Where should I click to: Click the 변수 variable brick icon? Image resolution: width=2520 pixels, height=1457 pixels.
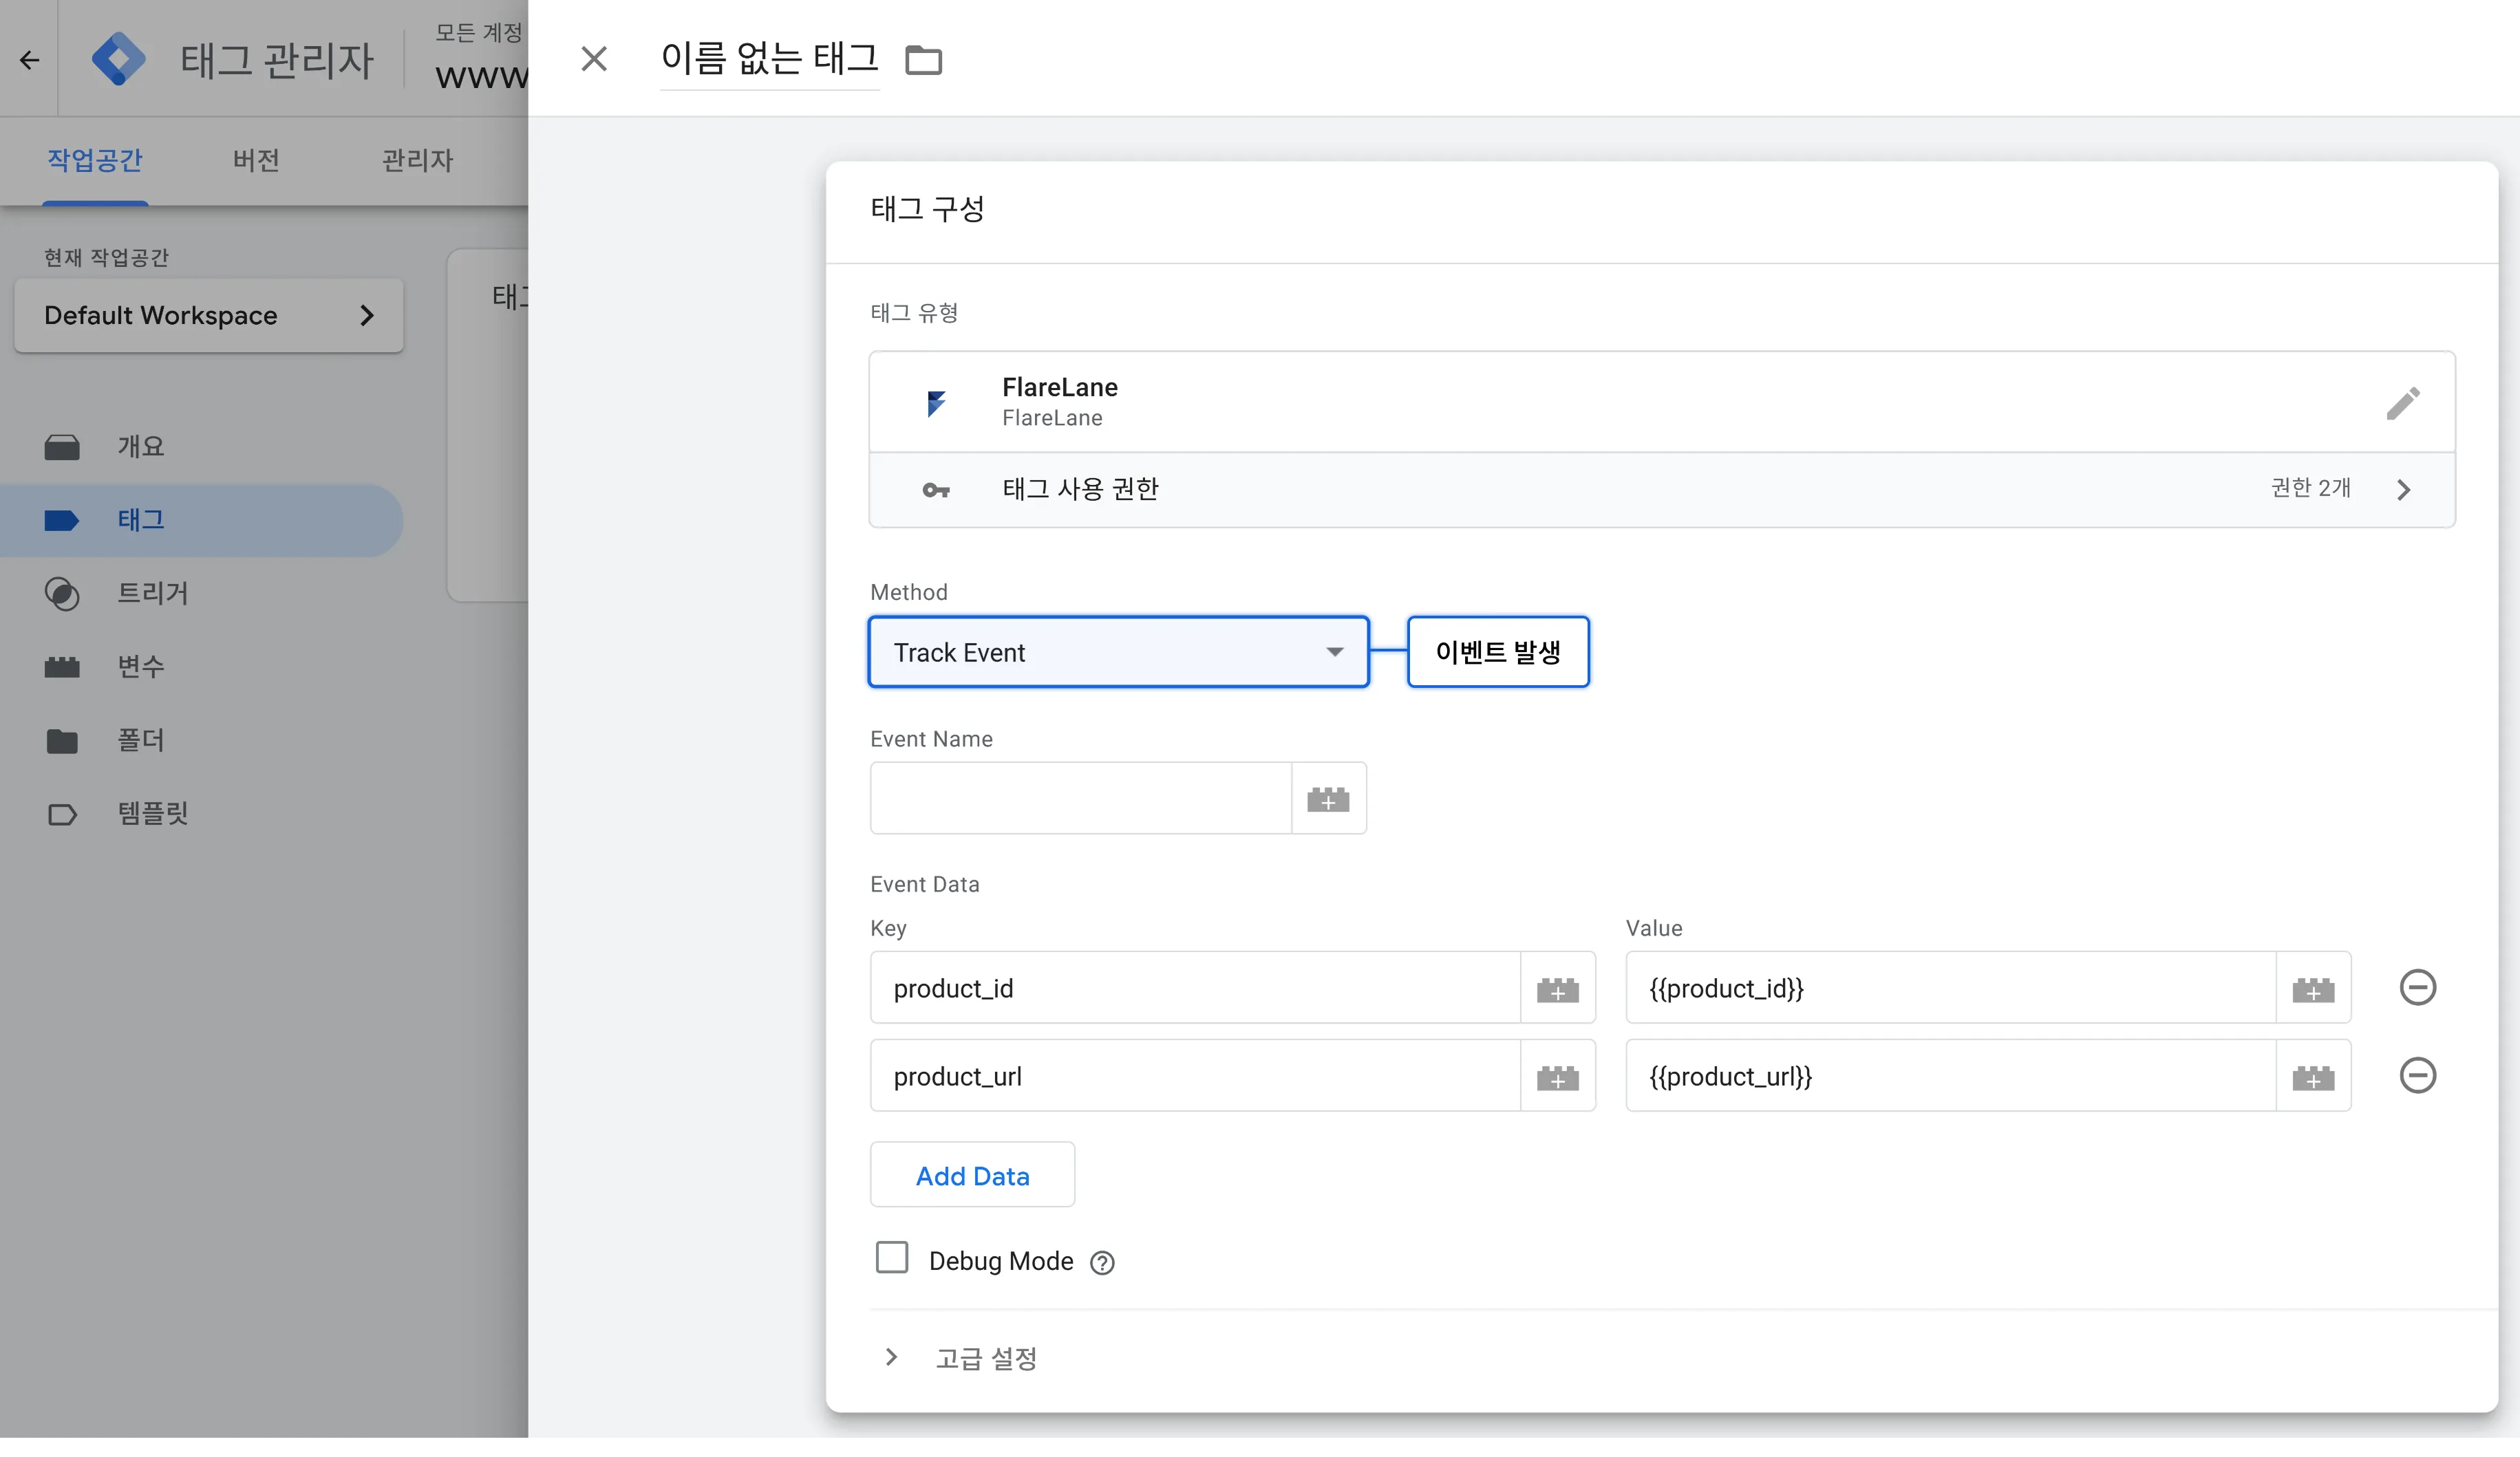point(62,667)
